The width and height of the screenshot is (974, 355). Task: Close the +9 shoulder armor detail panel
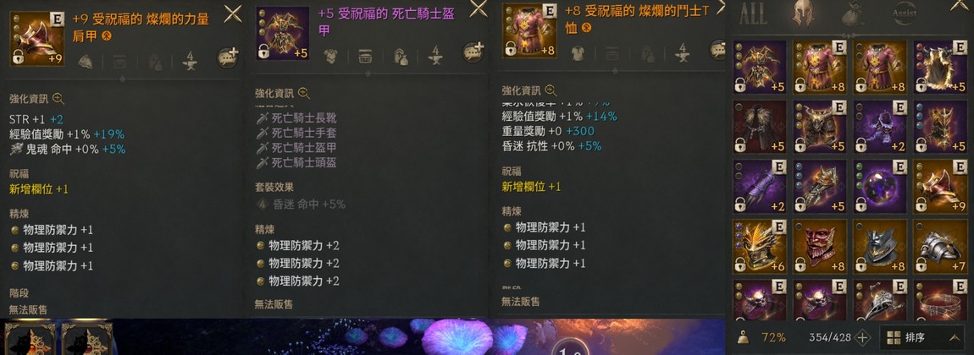pyautogui.click(x=233, y=13)
